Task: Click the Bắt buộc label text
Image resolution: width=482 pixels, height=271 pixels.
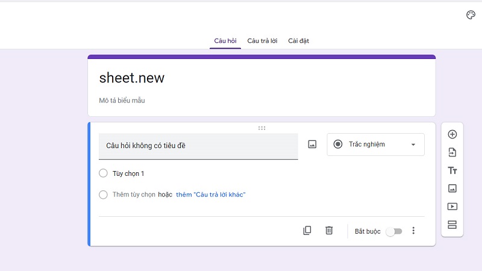Action: (x=368, y=231)
